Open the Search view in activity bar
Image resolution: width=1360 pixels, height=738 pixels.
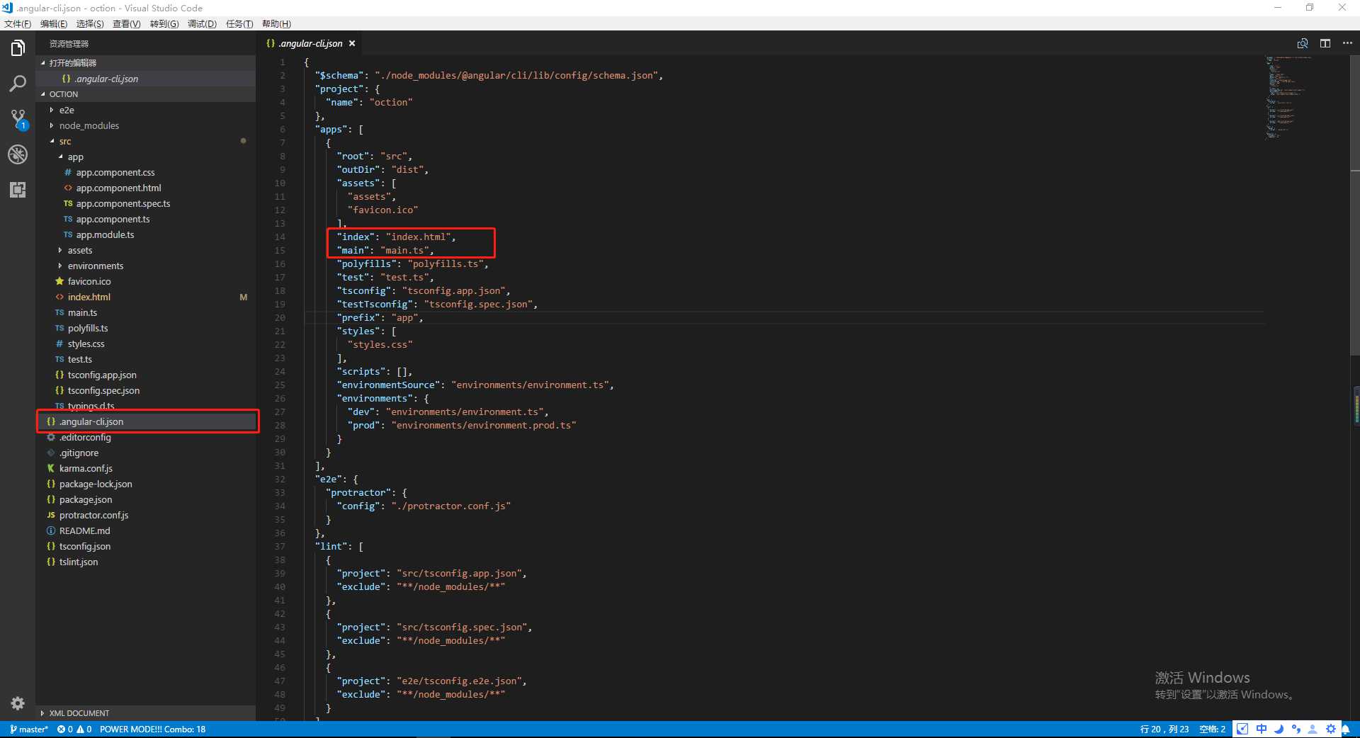tap(18, 84)
